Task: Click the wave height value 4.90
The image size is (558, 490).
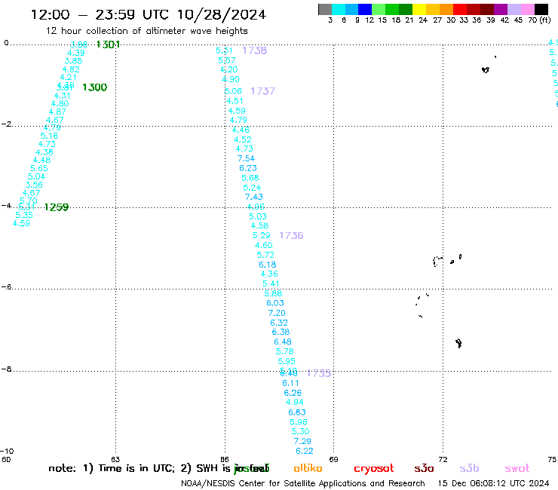Action: coord(230,79)
